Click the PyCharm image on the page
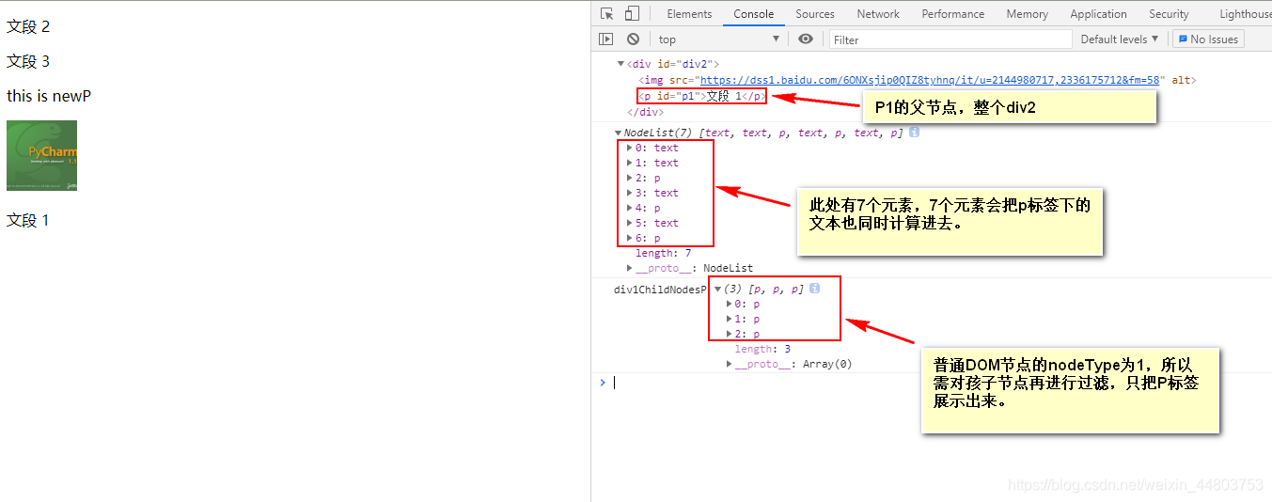The image size is (1272, 502). click(x=41, y=155)
